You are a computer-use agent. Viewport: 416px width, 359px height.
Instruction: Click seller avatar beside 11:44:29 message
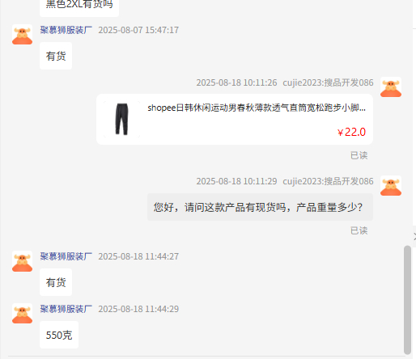22,314
